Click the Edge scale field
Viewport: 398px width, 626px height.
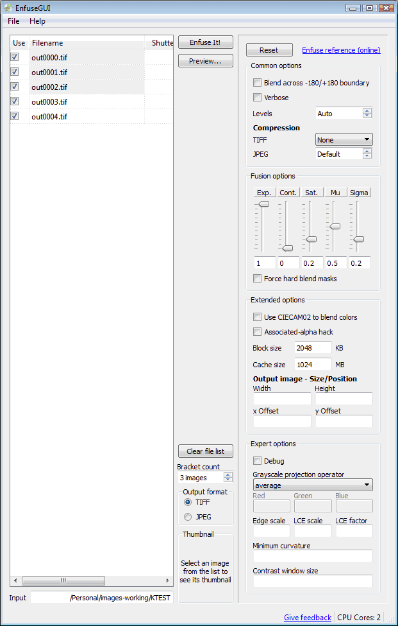point(271,530)
